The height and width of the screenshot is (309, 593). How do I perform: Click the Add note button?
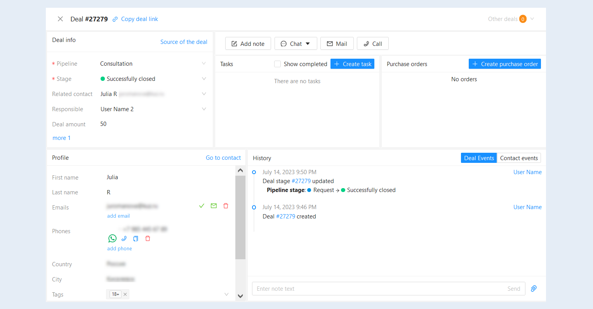tap(248, 44)
